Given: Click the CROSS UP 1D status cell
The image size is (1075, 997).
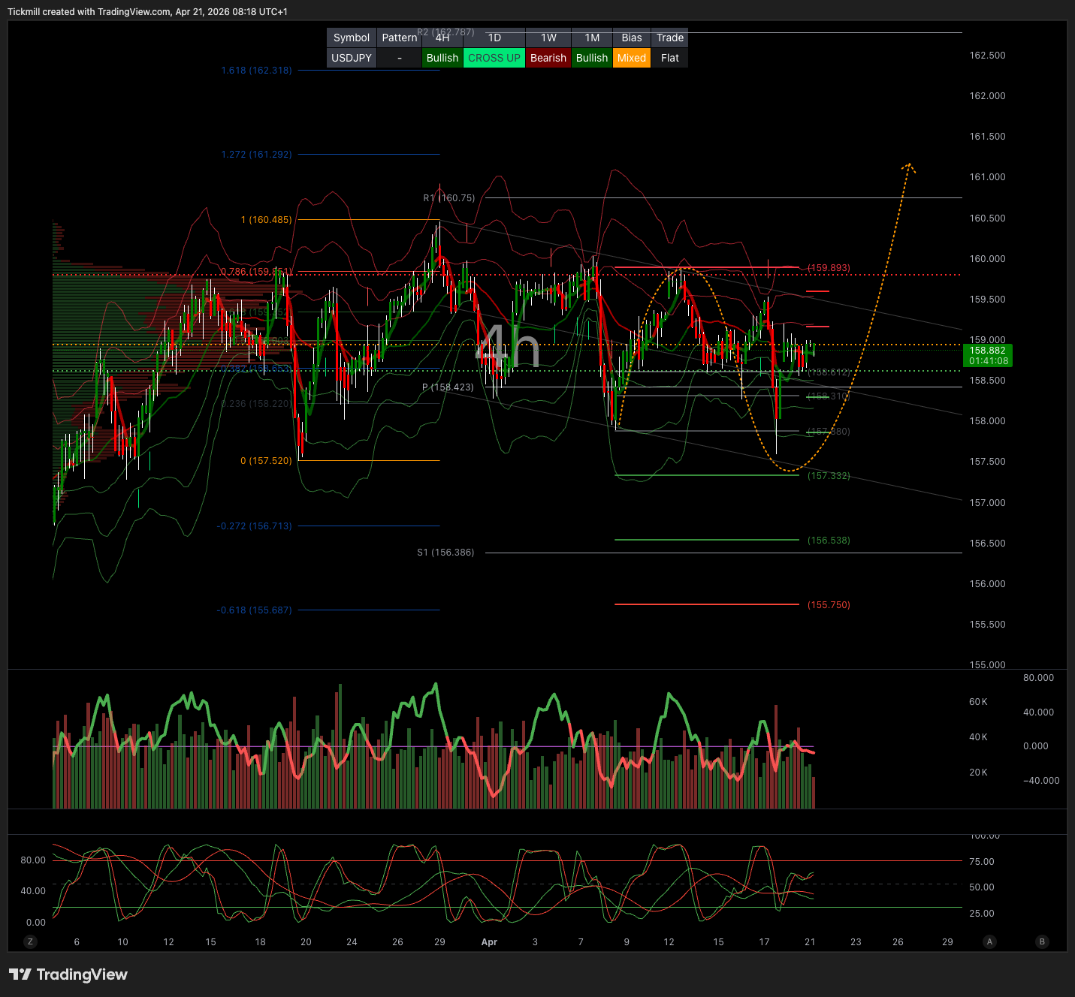Looking at the screenshot, I should click(x=494, y=58).
